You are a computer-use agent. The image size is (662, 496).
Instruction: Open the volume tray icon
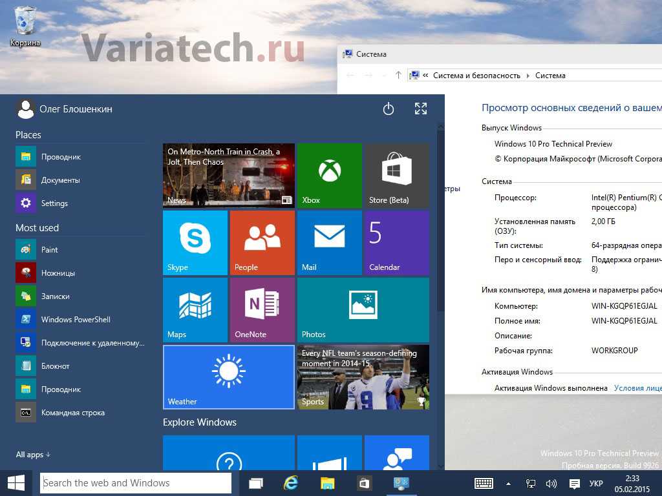tap(551, 483)
